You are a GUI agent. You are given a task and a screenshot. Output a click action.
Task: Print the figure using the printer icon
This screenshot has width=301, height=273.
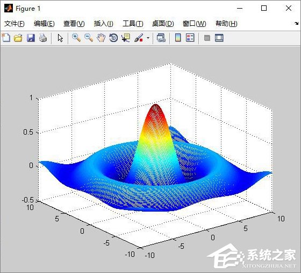(x=43, y=38)
